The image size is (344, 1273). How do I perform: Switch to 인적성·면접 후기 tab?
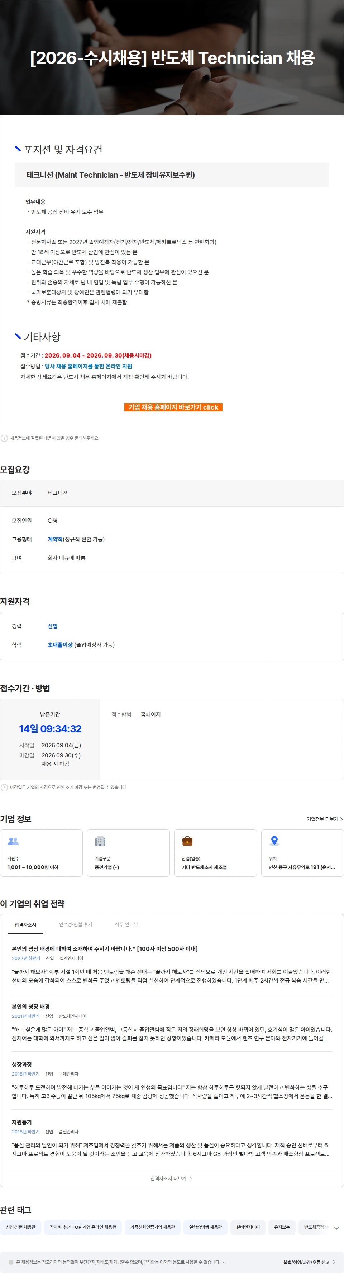pos(76,925)
